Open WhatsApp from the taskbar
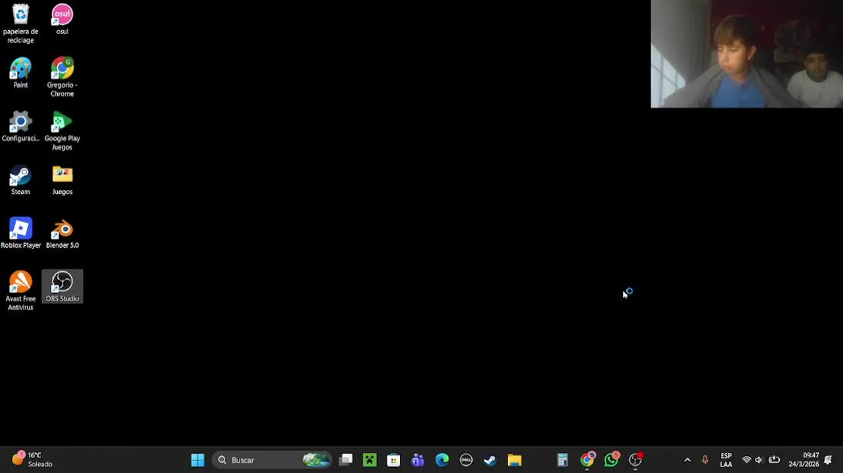Image resolution: width=843 pixels, height=473 pixels. coord(611,460)
